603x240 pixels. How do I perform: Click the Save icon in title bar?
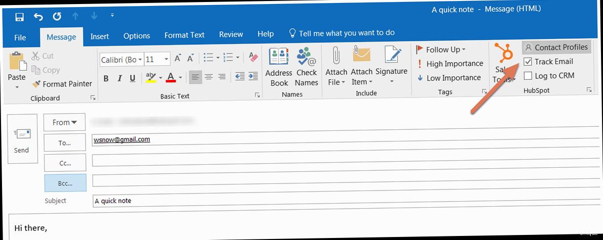pyautogui.click(x=20, y=17)
